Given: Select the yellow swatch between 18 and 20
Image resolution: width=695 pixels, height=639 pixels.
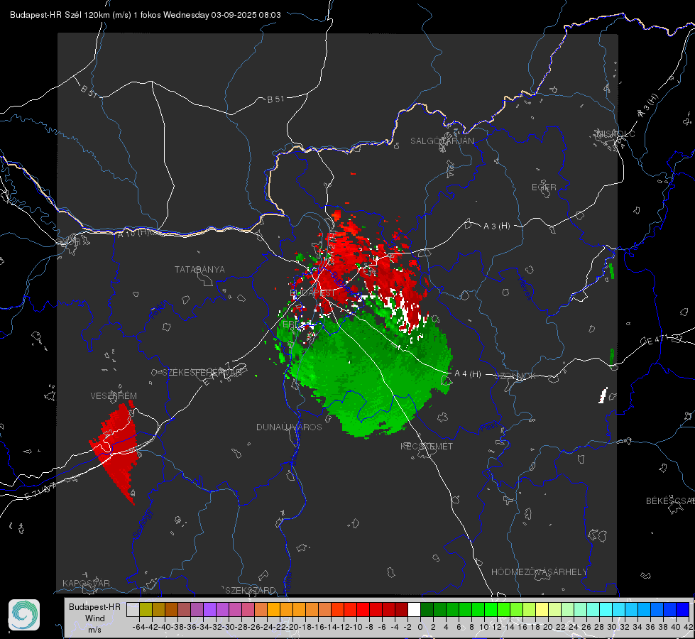Looking at the screenshot, I should 542,610.
